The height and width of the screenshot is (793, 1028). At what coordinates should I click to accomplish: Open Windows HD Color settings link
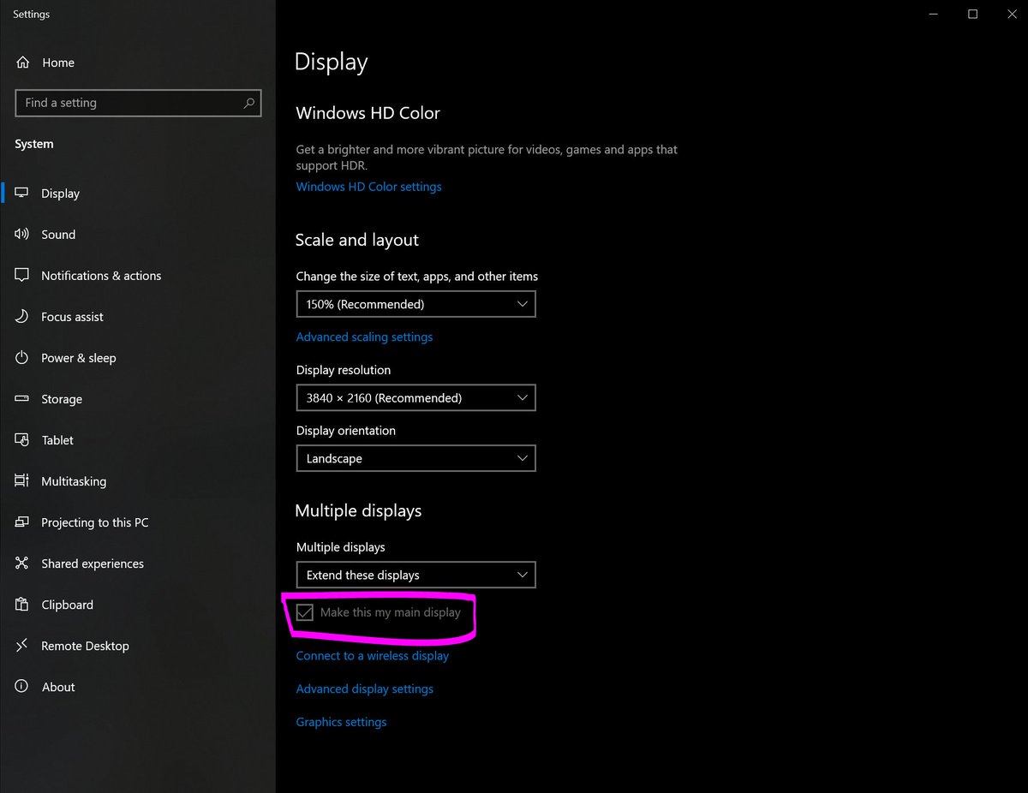pyautogui.click(x=368, y=187)
